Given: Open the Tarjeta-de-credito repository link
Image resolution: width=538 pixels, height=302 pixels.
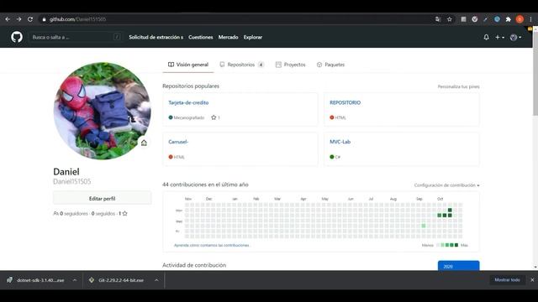Looking at the screenshot, I should pos(188,102).
